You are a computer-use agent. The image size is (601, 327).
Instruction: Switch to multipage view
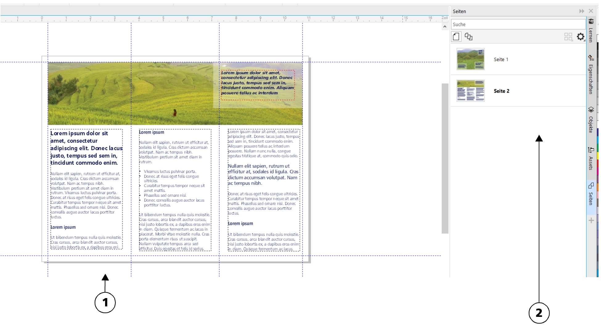point(468,37)
